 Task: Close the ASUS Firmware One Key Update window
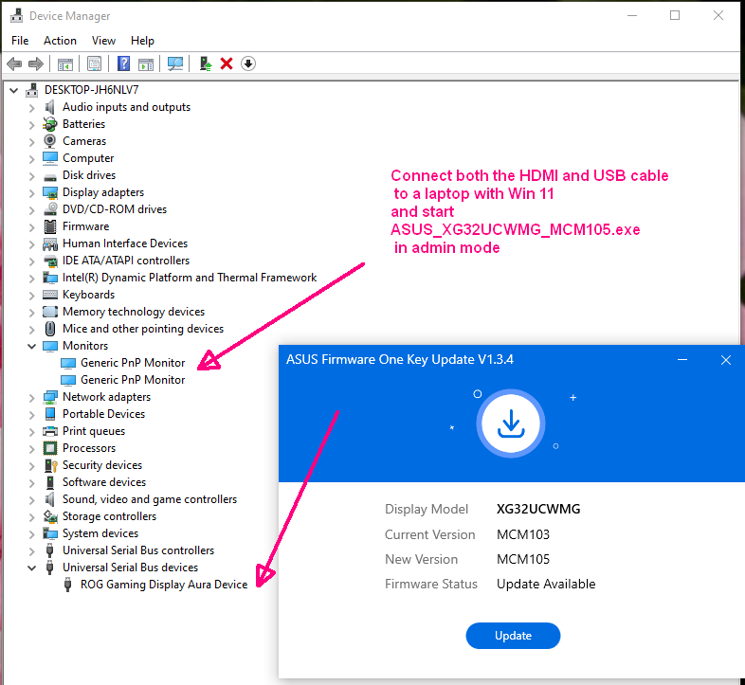tap(725, 360)
